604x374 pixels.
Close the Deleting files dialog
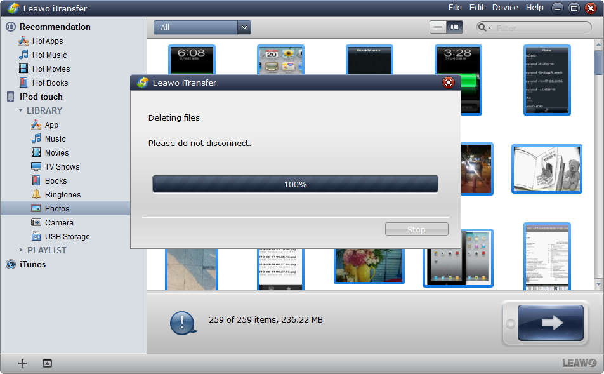449,83
